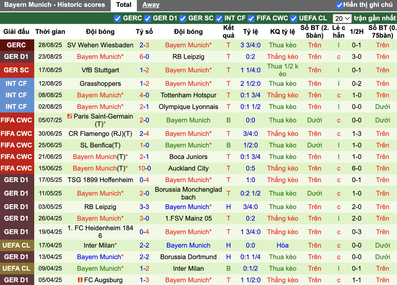Image resolution: width=397 pixels, height=285 pixels.
Task: Toggle the INT CF filter checkbox
Action: 219,19
